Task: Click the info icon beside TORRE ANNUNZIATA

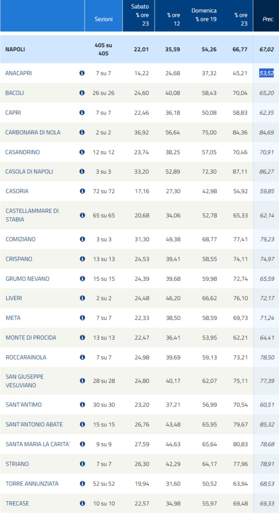Action: 82,483
